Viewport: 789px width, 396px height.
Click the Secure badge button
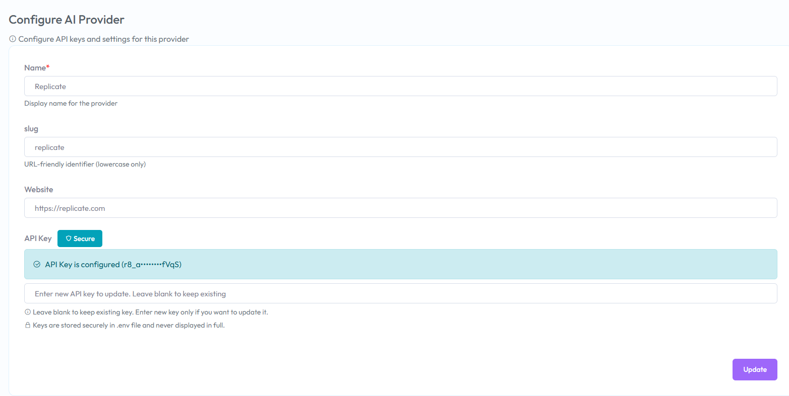coord(80,239)
